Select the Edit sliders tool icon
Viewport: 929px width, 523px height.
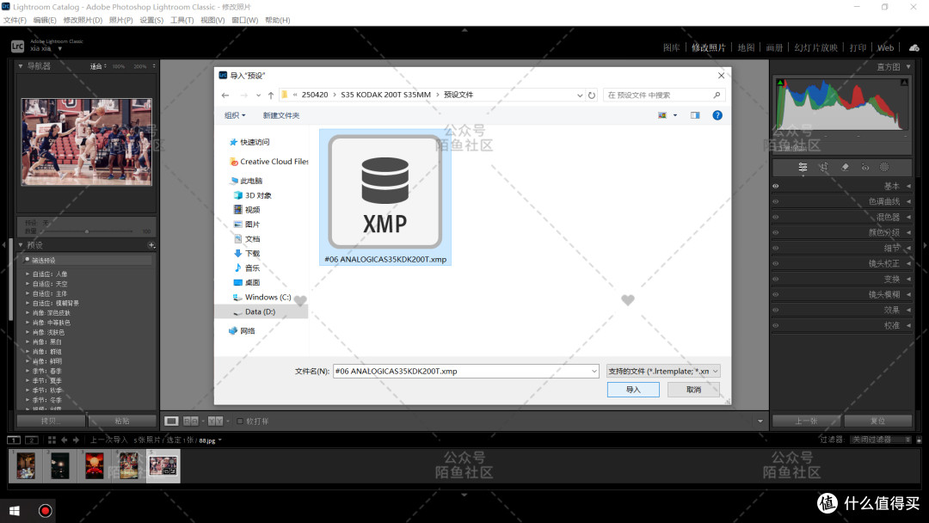pyautogui.click(x=803, y=167)
